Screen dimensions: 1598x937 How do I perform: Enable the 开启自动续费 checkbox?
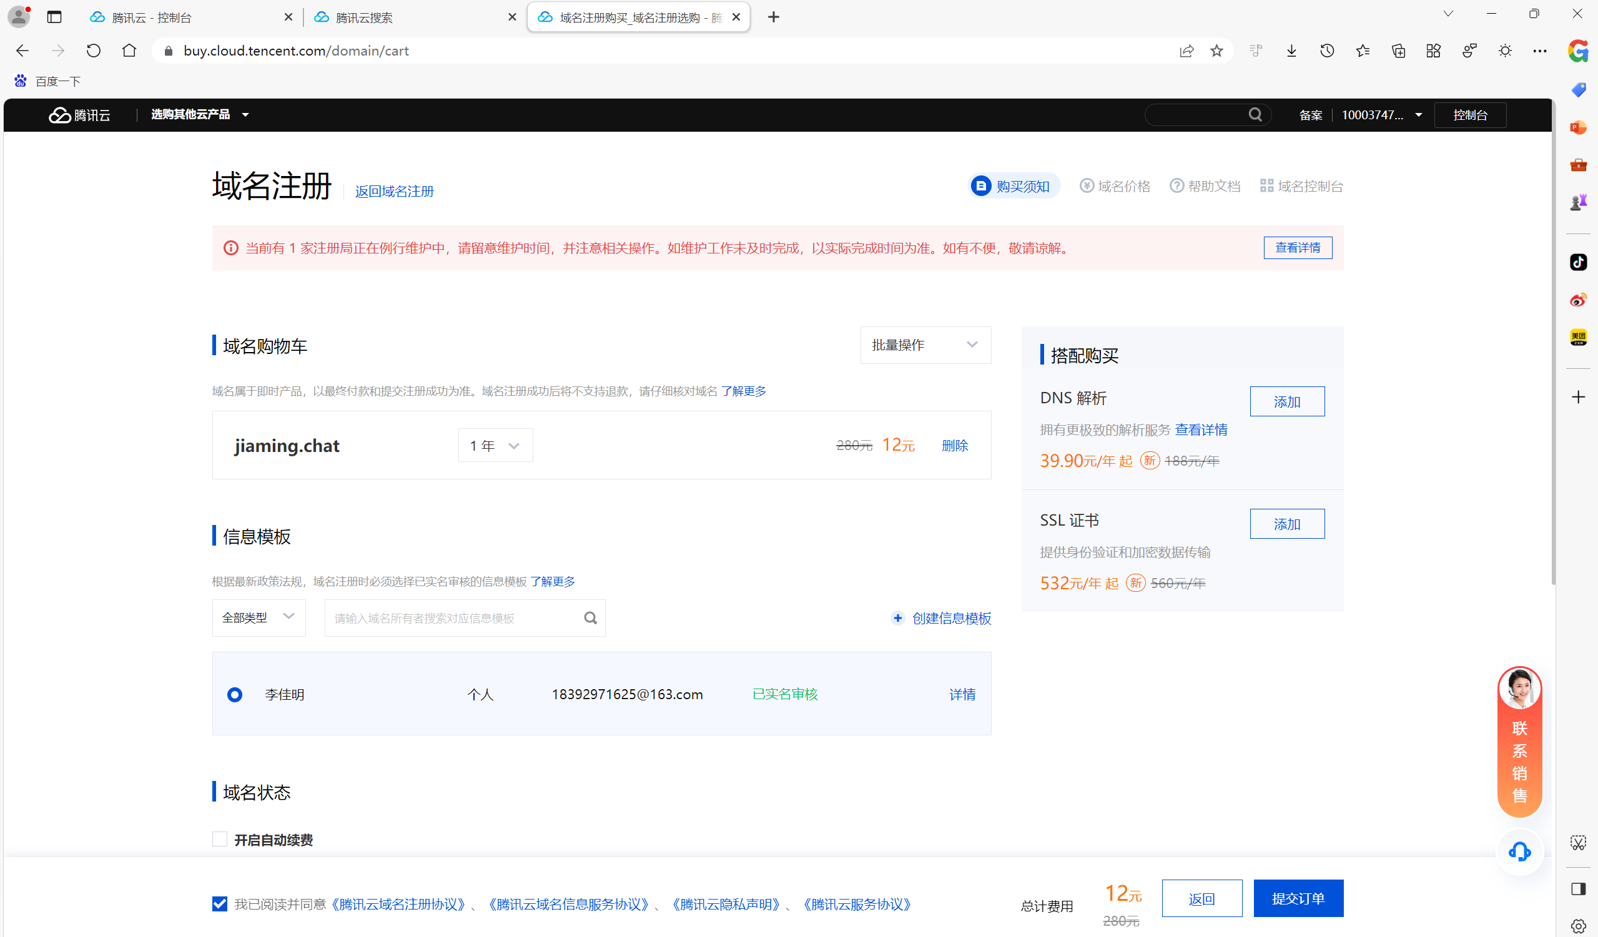[x=219, y=839]
